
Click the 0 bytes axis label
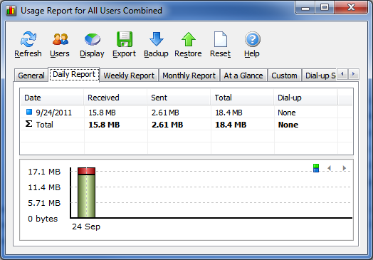click(x=43, y=219)
